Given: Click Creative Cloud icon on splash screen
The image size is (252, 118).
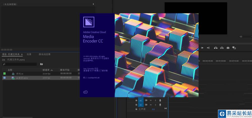Looking at the screenshot, I should pyautogui.click(x=85, y=92).
